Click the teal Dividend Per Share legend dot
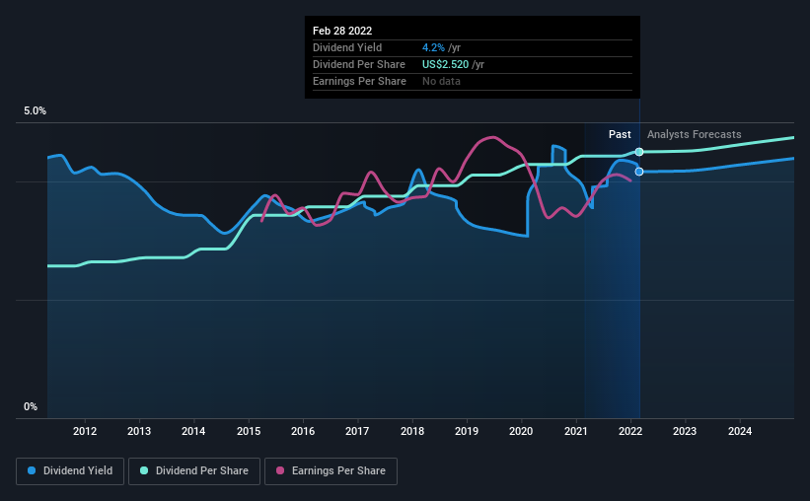This screenshot has width=810, height=501. pyautogui.click(x=144, y=470)
